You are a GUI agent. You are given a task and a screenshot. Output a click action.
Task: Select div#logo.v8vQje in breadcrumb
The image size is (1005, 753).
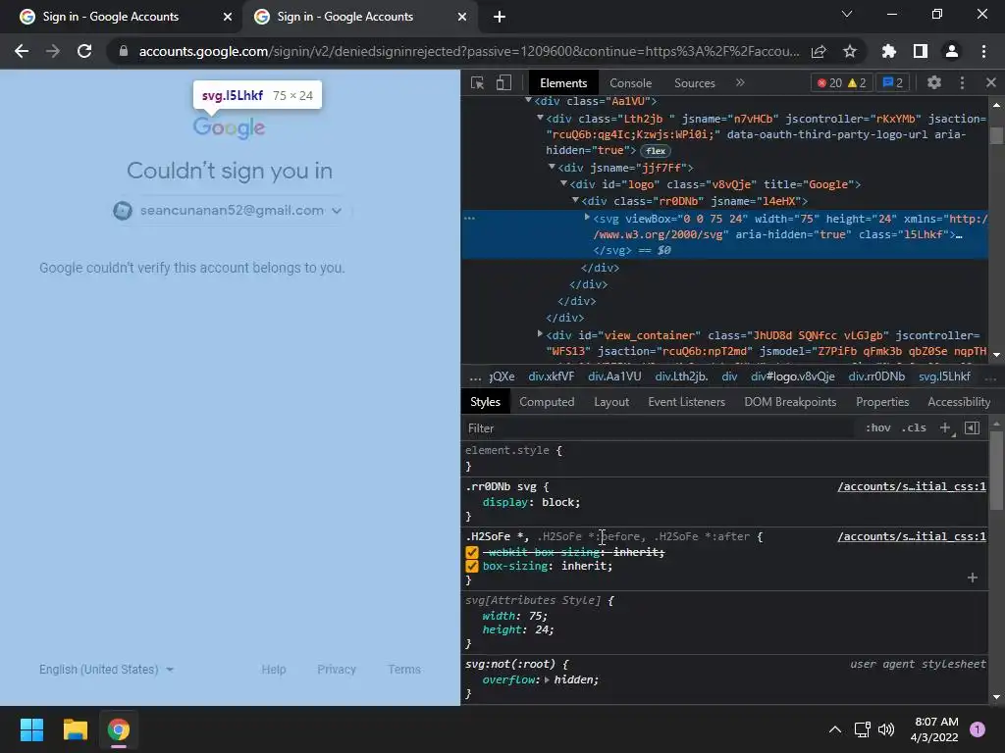pyautogui.click(x=792, y=376)
